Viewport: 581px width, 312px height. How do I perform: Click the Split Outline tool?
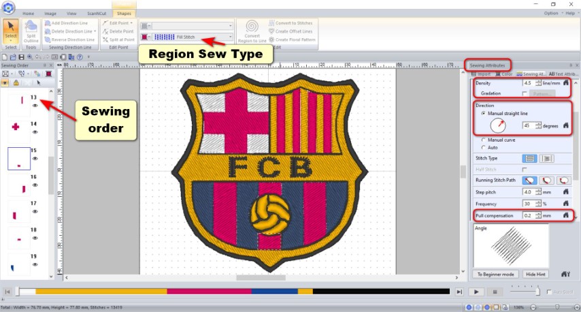(x=31, y=31)
